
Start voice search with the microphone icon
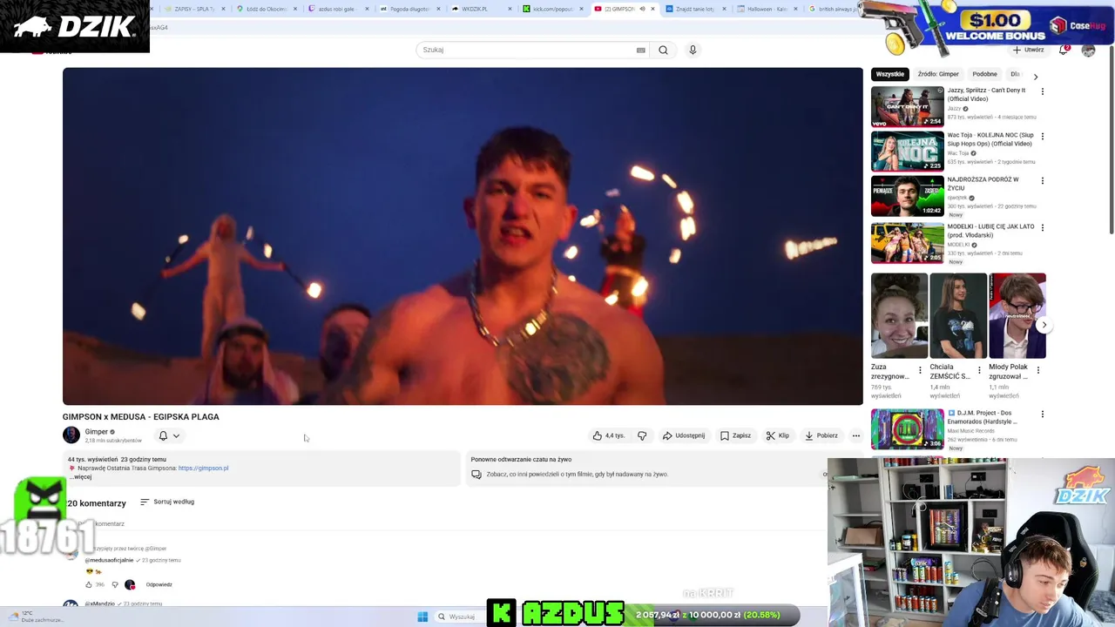[x=693, y=50]
